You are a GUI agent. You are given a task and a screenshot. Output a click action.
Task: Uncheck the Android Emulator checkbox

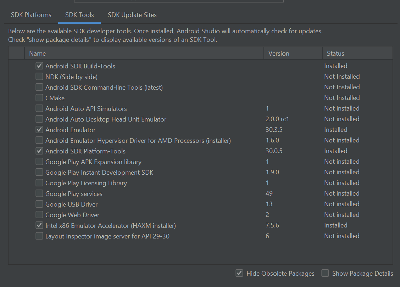39,130
